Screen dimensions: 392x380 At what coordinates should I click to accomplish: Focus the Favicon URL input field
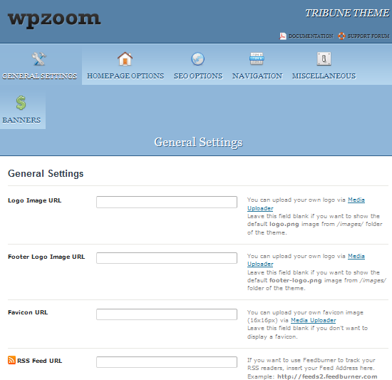point(167,314)
